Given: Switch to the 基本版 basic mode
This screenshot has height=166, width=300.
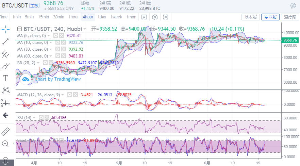Looking at the screenshot, I should coord(251,17).
